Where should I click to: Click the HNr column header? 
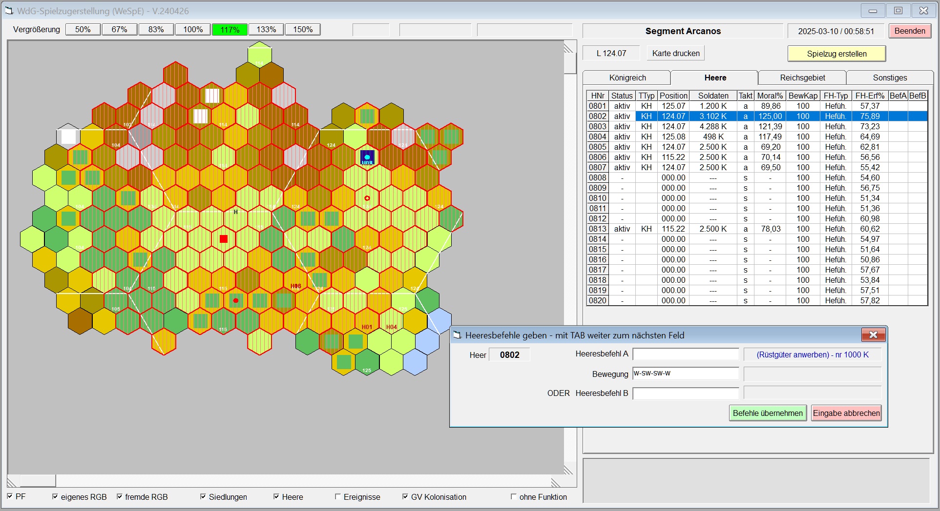[x=598, y=96]
